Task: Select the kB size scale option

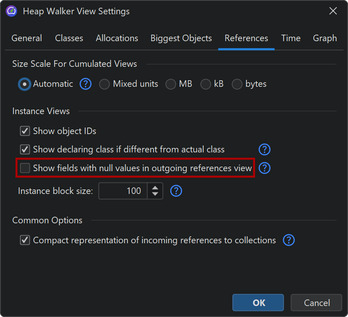Action: coord(206,84)
